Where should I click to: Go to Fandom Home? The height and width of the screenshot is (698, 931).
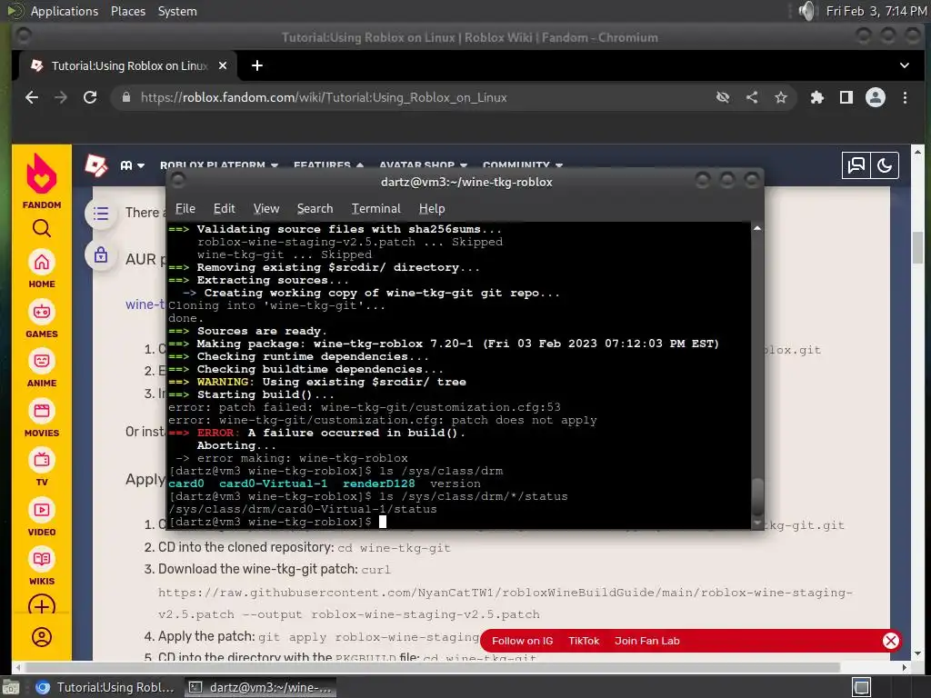42,269
